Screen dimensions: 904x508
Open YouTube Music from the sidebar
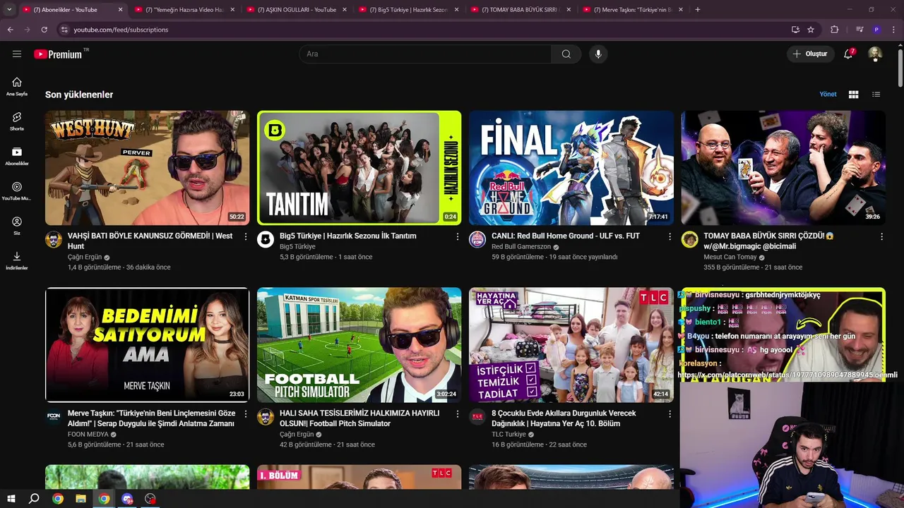(17, 190)
